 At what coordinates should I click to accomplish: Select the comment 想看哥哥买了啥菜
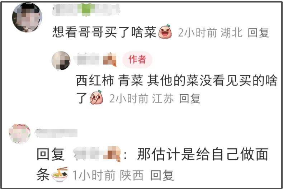point(104,32)
